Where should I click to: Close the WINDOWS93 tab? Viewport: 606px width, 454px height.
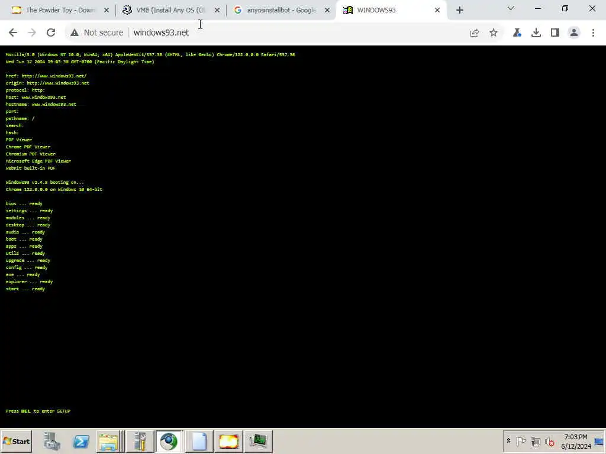point(437,10)
